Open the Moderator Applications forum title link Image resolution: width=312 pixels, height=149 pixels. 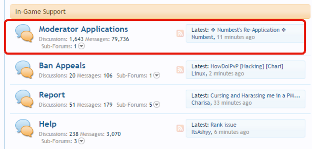pos(83,29)
